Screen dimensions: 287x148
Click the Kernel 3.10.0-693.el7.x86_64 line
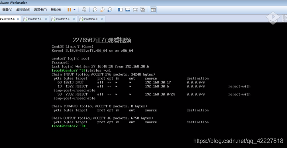[x=93, y=51]
